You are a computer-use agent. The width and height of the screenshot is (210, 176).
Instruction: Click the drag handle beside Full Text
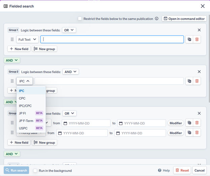point(12,39)
